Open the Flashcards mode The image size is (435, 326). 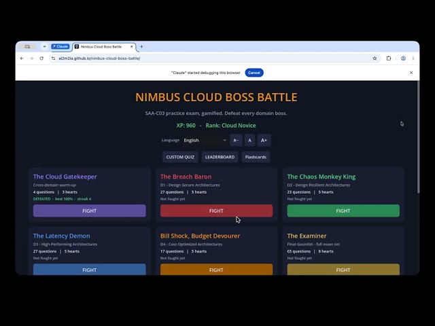coord(256,157)
